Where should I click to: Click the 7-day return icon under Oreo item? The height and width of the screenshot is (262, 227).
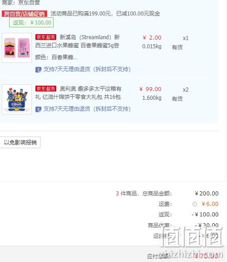38,109
